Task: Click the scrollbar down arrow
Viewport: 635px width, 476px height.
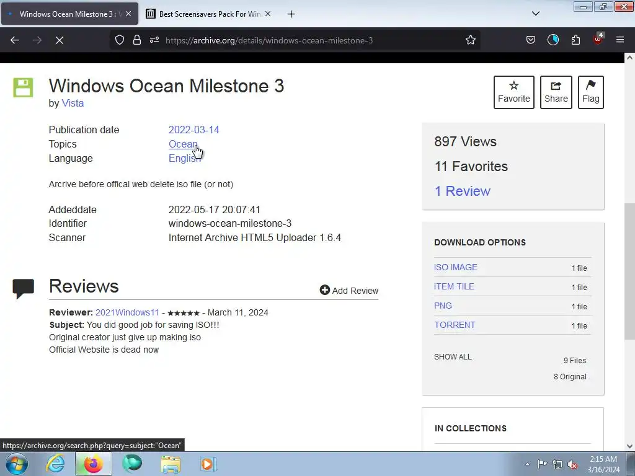Action: (630, 446)
